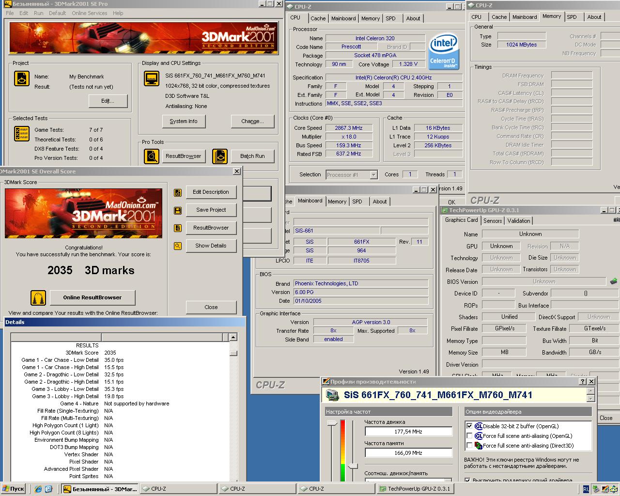Click the BIOS save chip icon in GPU-Z
Viewport: 620px width, 496px height.
click(x=613, y=281)
